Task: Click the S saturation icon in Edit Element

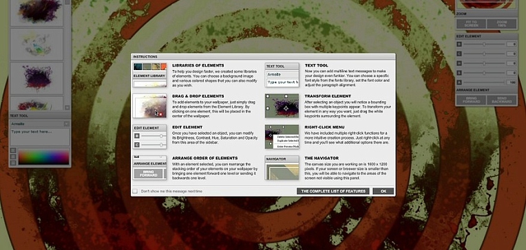Action: [x=459, y=73]
